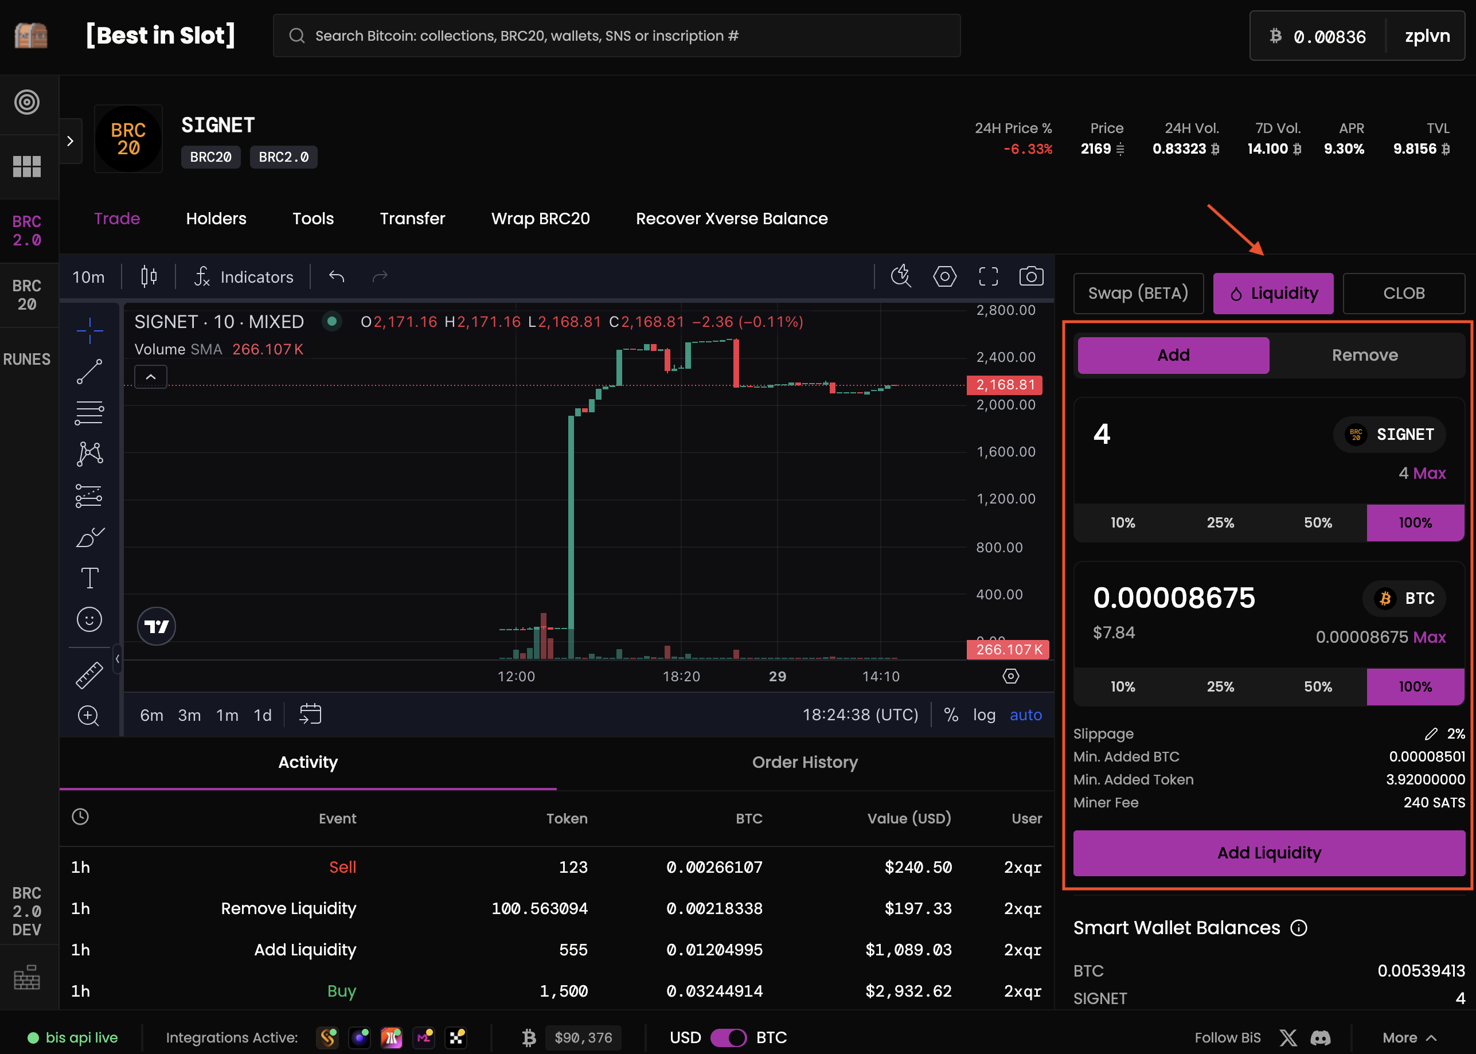1476x1054 pixels.
Task: Collapse the chart legend arrow
Action: click(x=150, y=376)
